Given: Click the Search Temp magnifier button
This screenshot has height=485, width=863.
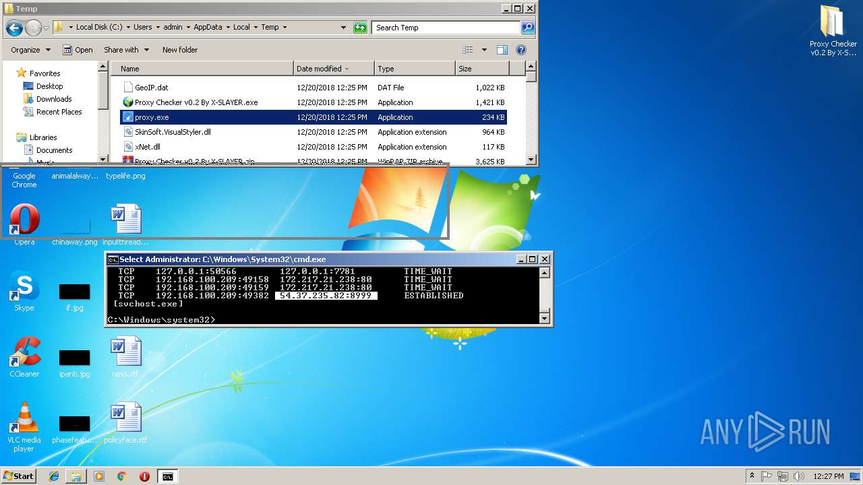Looking at the screenshot, I should tap(528, 28).
